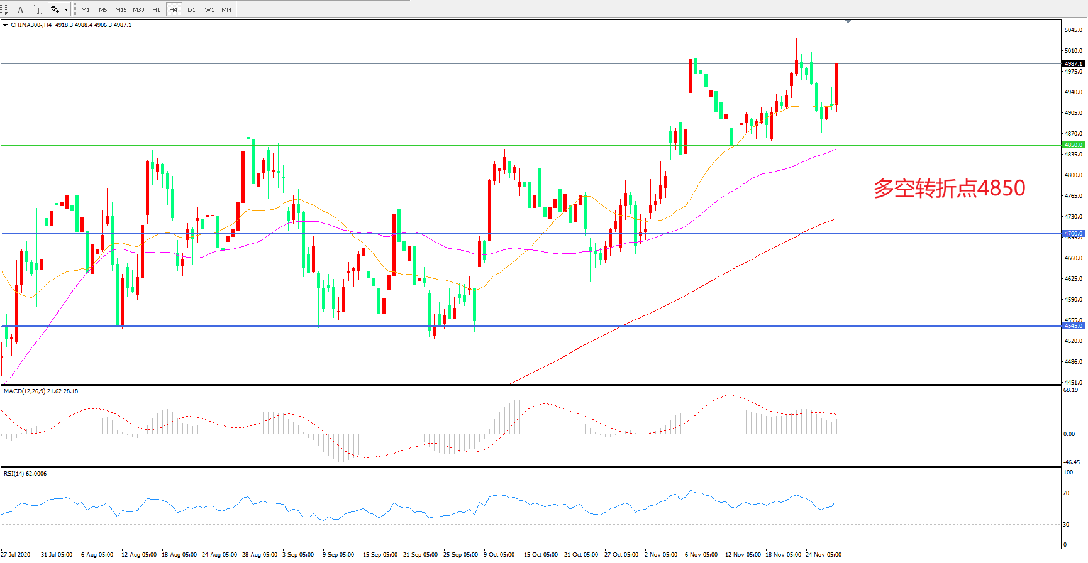Click the green 4850.0 price label
The height and width of the screenshot is (563, 1088).
pyautogui.click(x=1073, y=145)
